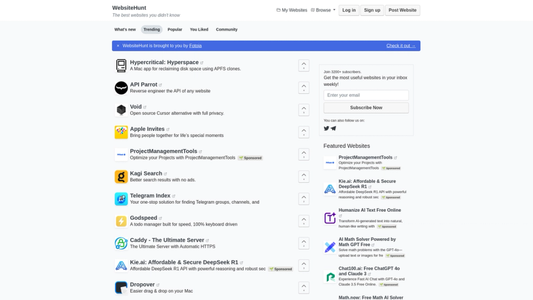The height and width of the screenshot is (300, 533).
Task: Click the Kagi Search logo
Action: 121,177
